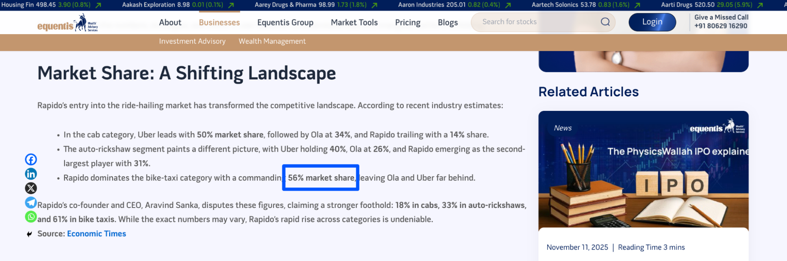This screenshot has height=261, width=787.
Task: Open the Equentis logo homepage
Action: (x=67, y=23)
